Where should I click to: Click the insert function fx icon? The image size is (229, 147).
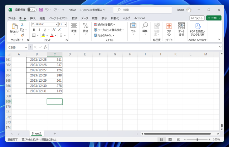[45, 47]
